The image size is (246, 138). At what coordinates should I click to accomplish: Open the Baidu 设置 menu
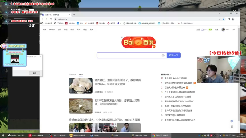point(217,29)
